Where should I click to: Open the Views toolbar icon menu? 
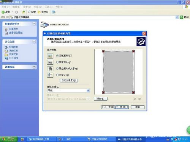pyautogui.click(x=54, y=12)
